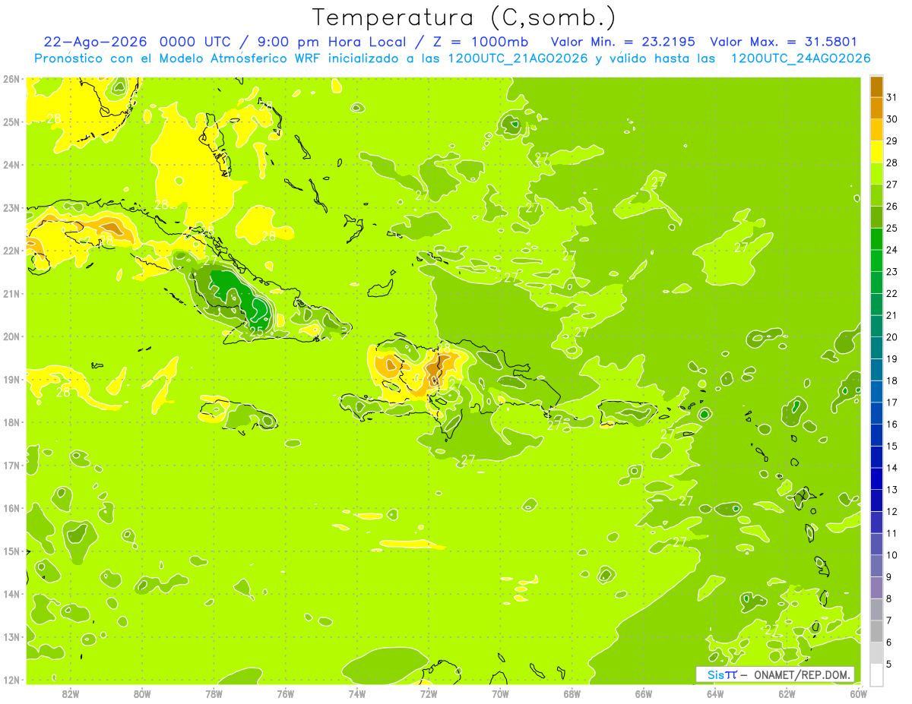Click the "82W" longitude axis label

[x=71, y=693]
